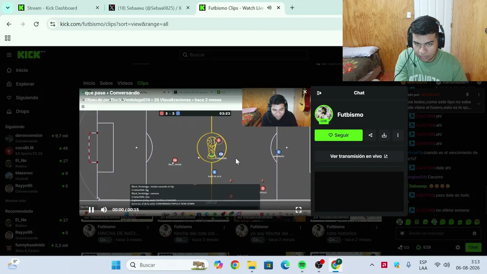Click the pin icon on pinned message
This screenshot has width=487, height=274.
[x=467, y=95]
